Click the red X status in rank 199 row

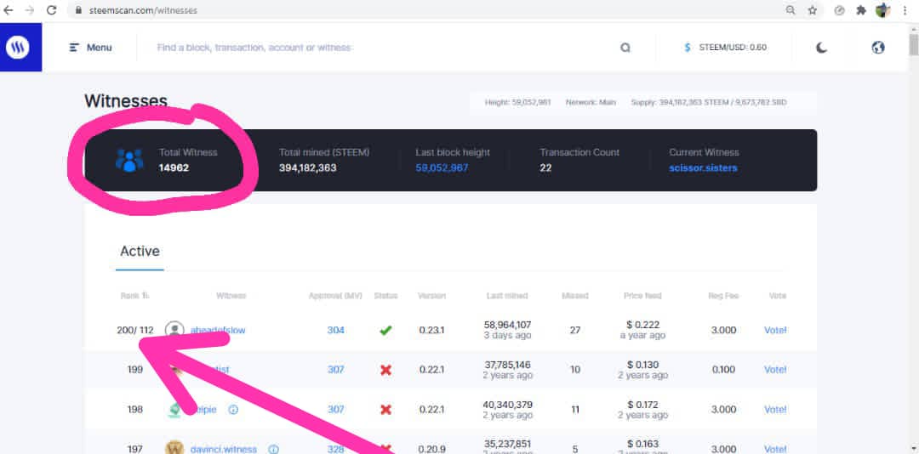(385, 370)
